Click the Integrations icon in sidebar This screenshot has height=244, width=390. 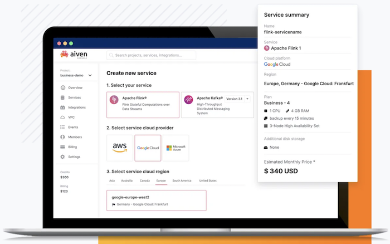(62, 108)
